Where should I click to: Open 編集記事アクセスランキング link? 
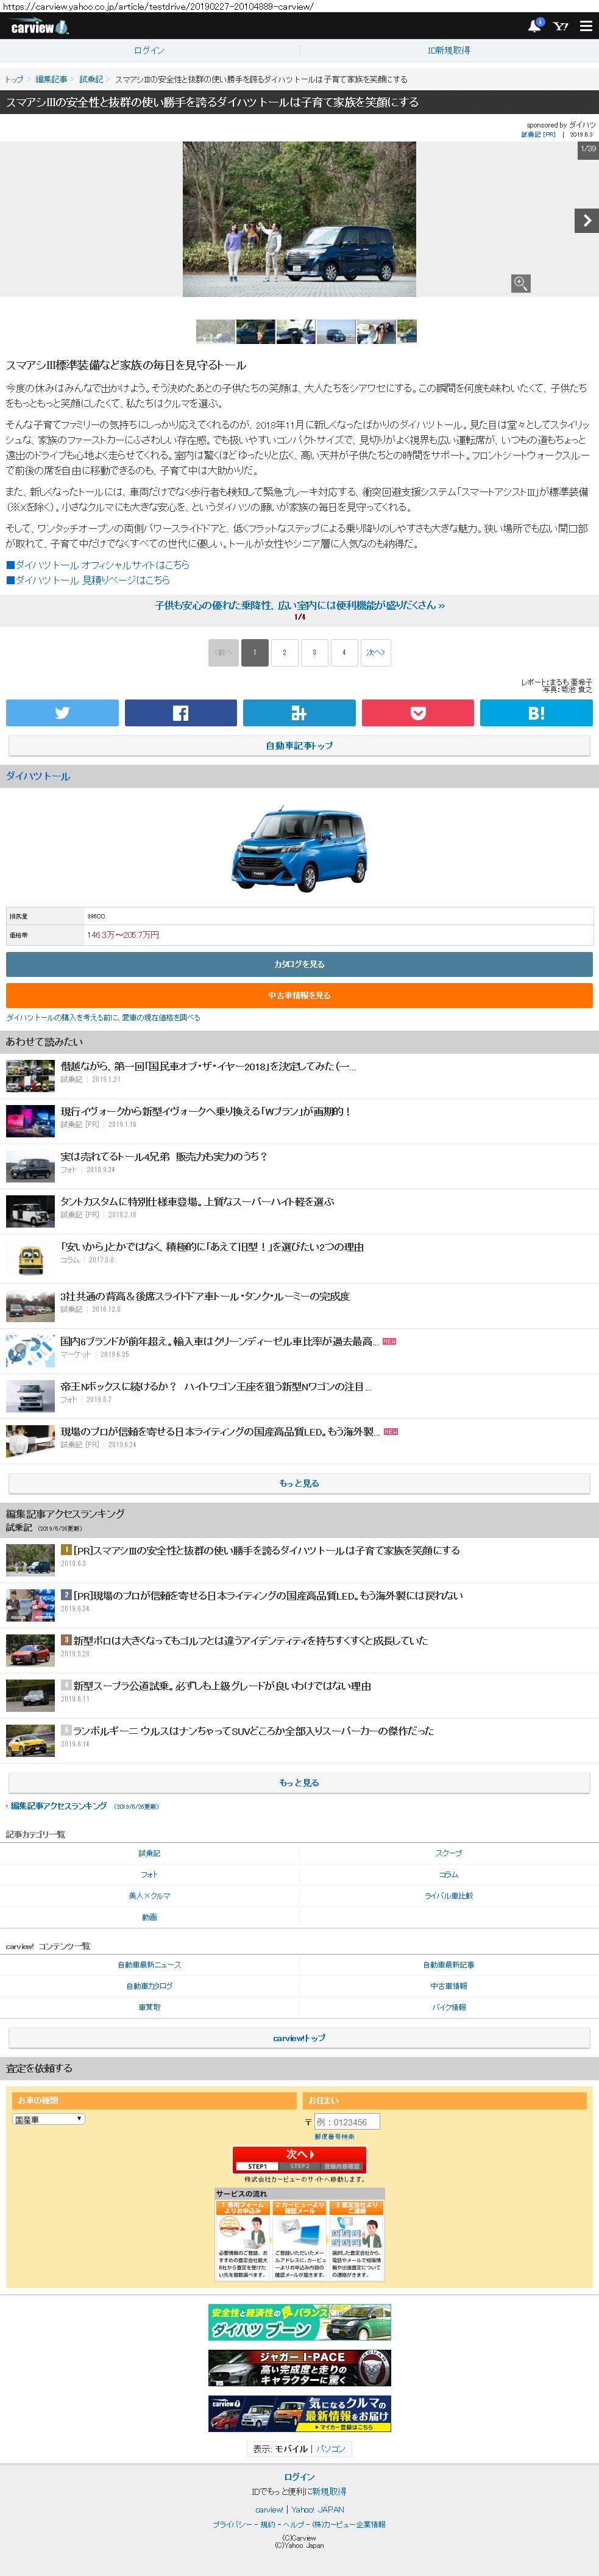(58, 1806)
